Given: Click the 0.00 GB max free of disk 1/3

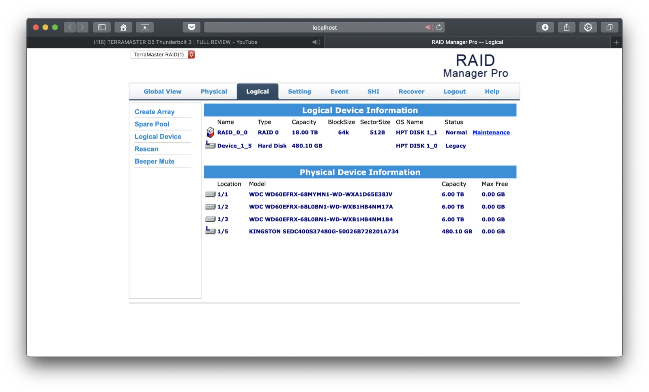Looking at the screenshot, I should 493,219.
